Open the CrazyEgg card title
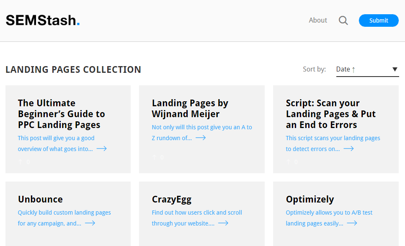Viewport: 405px width, 246px height. tap(171, 199)
